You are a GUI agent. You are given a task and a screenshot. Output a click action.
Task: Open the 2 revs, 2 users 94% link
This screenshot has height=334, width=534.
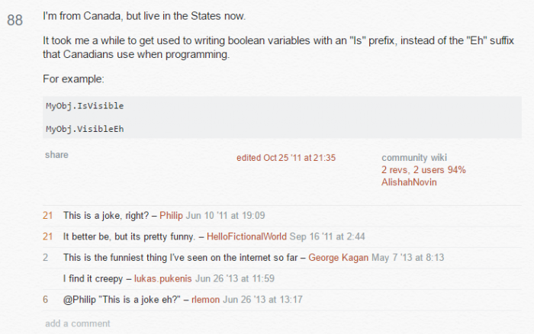pos(423,170)
